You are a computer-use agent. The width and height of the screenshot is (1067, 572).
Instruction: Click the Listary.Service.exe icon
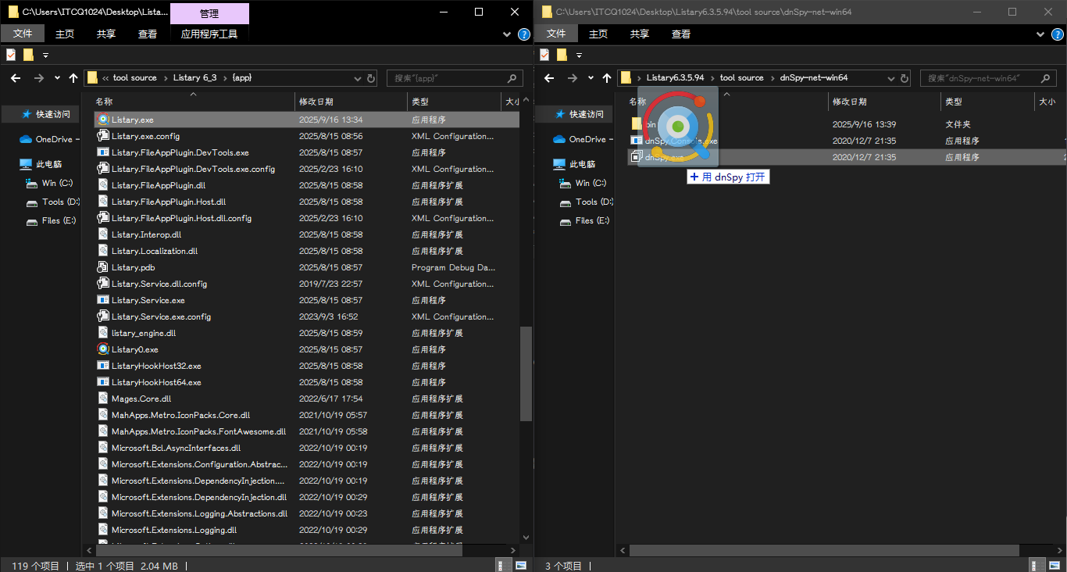coord(102,300)
